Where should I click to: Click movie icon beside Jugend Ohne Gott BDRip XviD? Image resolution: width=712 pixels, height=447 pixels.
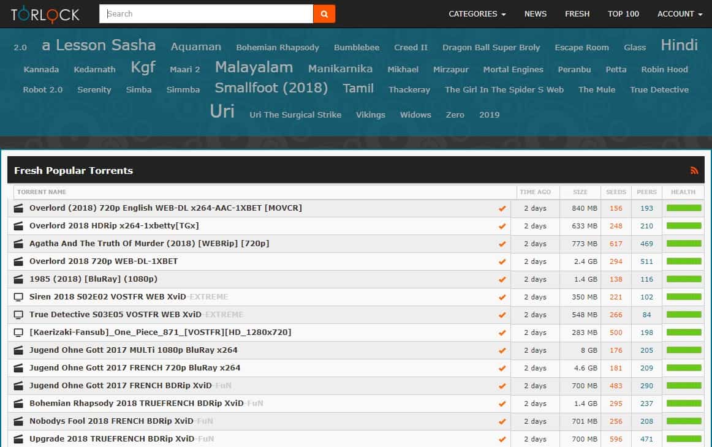pos(18,386)
